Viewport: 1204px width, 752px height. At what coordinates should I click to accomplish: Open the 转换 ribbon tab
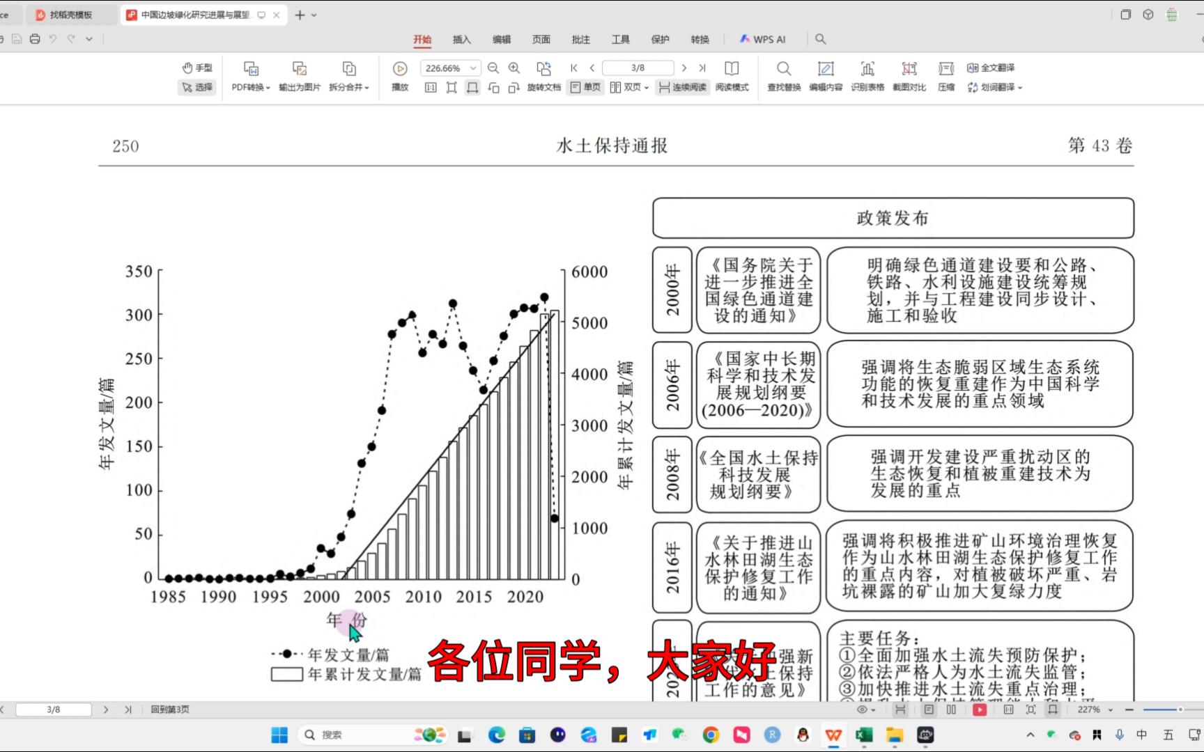point(700,40)
